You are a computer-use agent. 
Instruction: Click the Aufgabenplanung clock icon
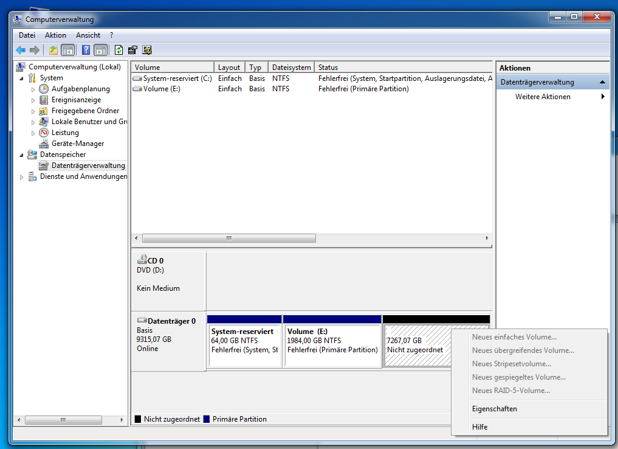(x=44, y=89)
